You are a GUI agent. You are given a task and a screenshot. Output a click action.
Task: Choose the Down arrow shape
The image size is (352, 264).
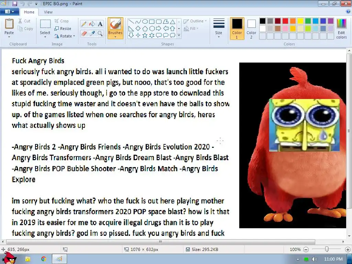click(131, 35)
